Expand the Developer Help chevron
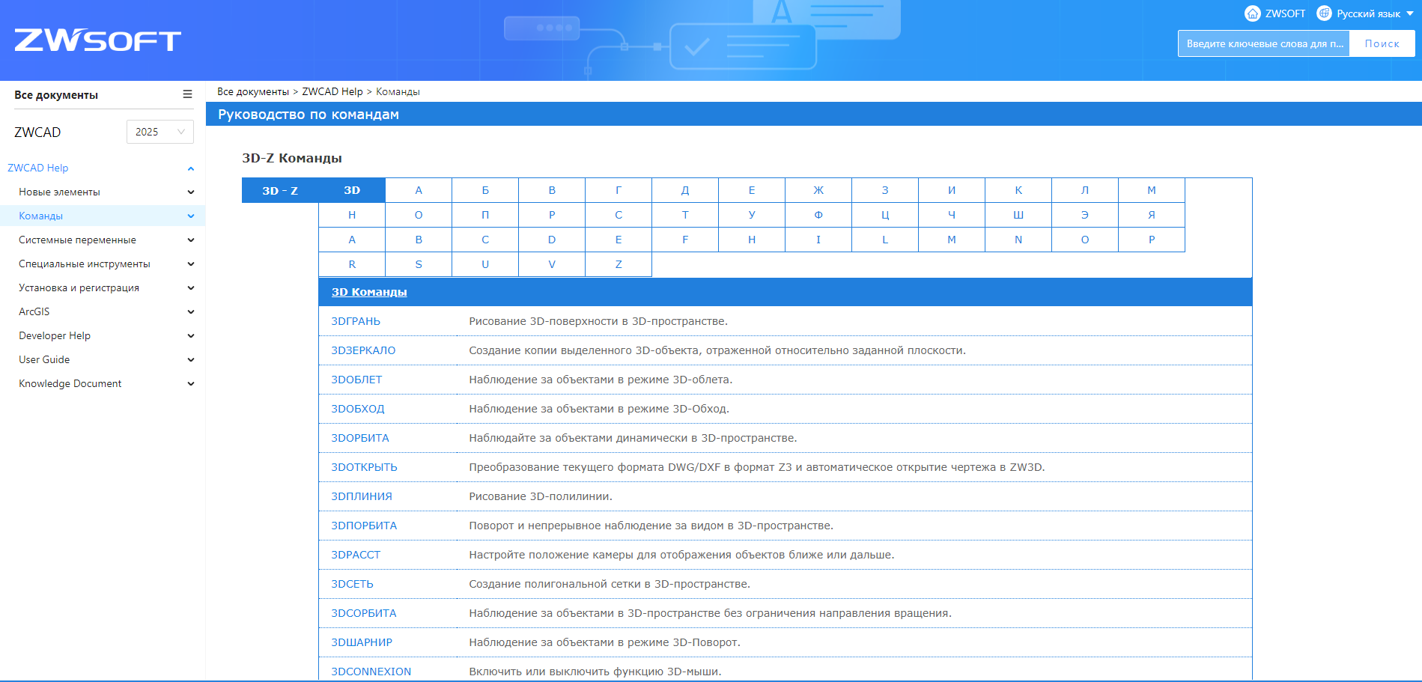Screen dimensions: 1422x682 tap(191, 336)
